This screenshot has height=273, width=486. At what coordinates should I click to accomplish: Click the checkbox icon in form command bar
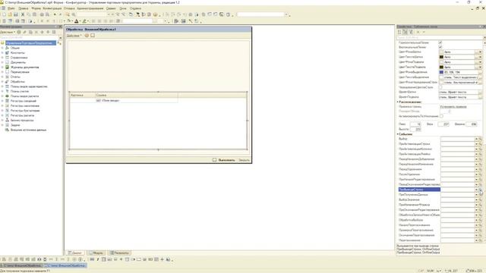click(x=93, y=36)
